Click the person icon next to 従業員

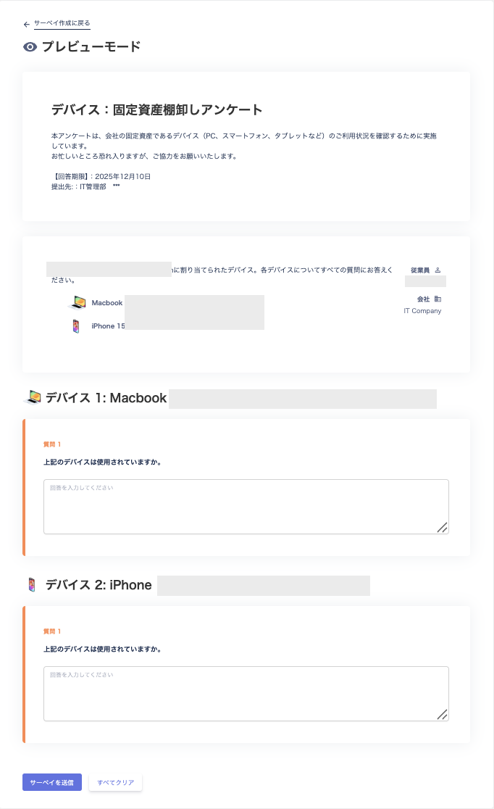(438, 270)
